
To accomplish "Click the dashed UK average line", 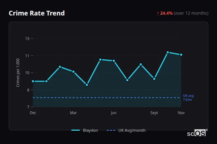I will click(106, 98).
